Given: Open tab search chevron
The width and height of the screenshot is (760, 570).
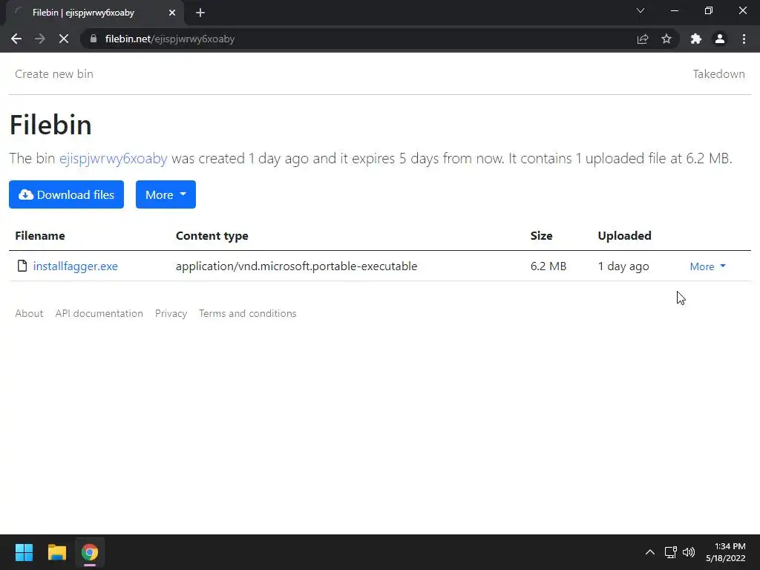Looking at the screenshot, I should 641,10.
